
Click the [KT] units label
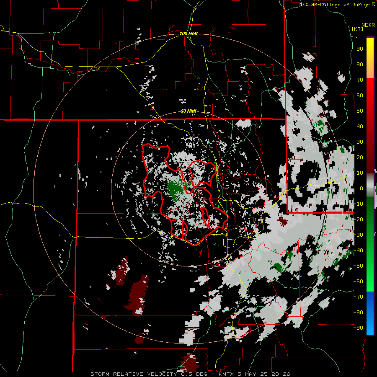[x=358, y=29]
